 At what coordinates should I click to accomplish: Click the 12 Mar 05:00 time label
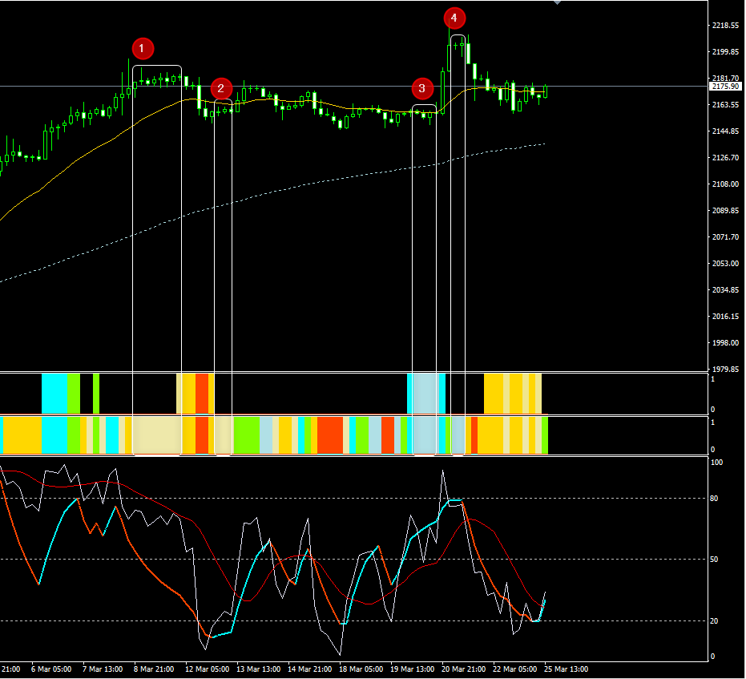pos(207,669)
